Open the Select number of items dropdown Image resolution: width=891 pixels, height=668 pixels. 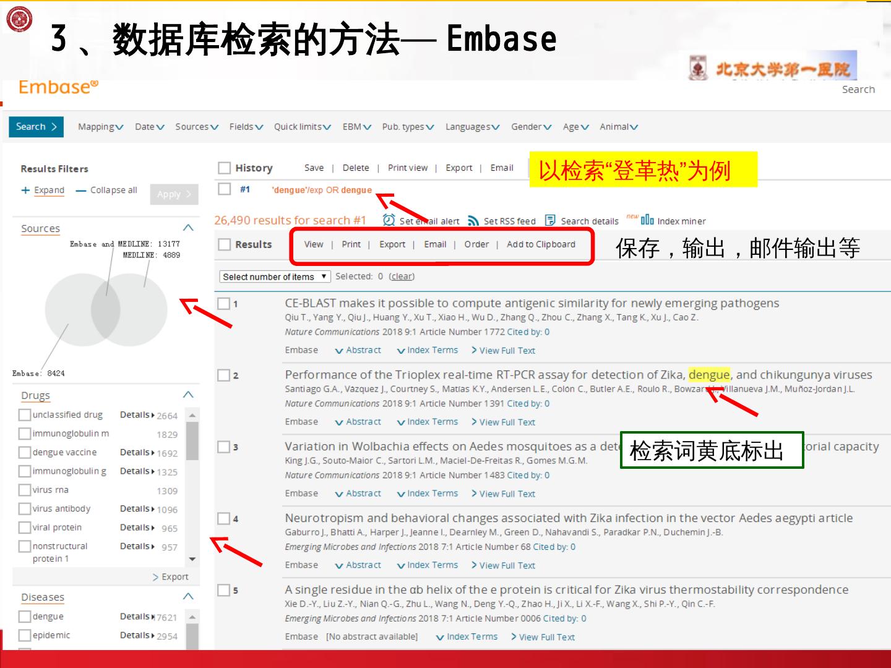(275, 276)
